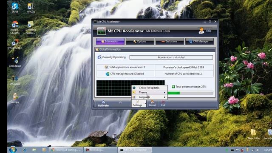Select Check for updates menu entry
This screenshot has width=272, height=153.
149,88
